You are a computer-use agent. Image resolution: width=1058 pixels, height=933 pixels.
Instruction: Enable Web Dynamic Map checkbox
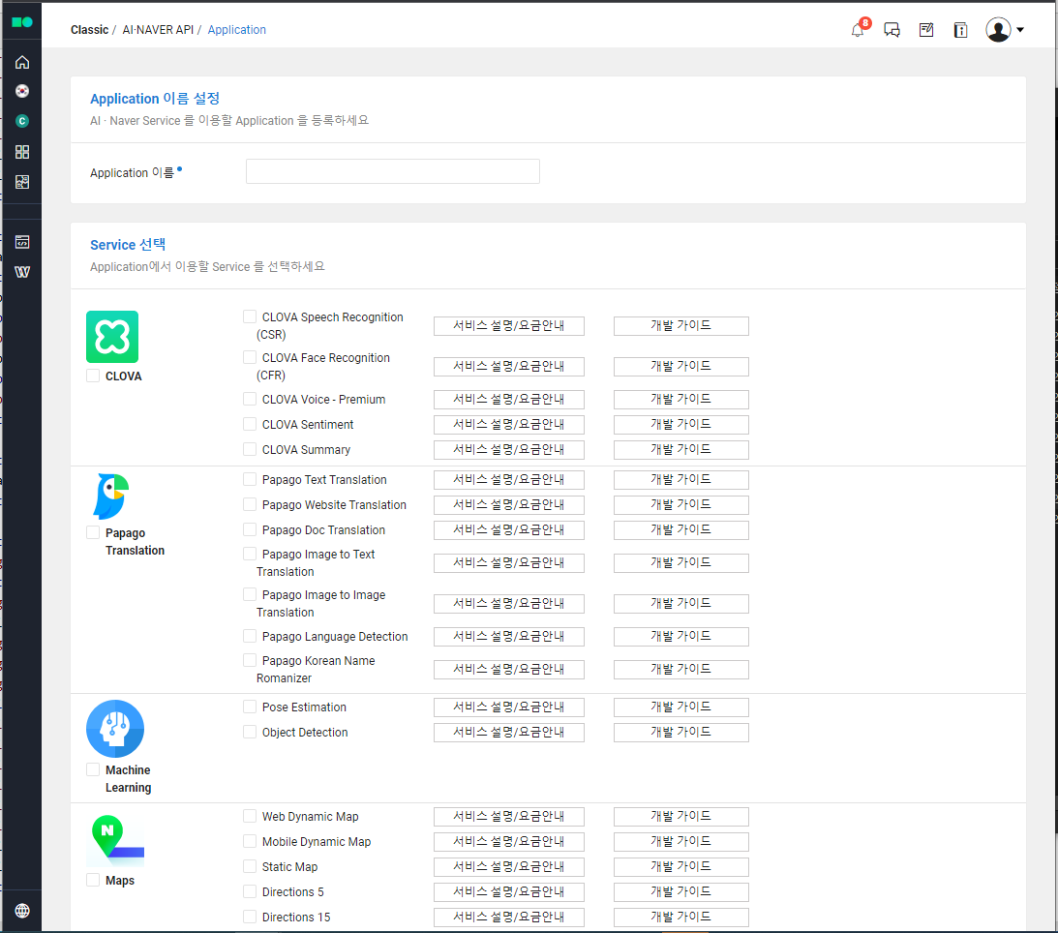(250, 816)
